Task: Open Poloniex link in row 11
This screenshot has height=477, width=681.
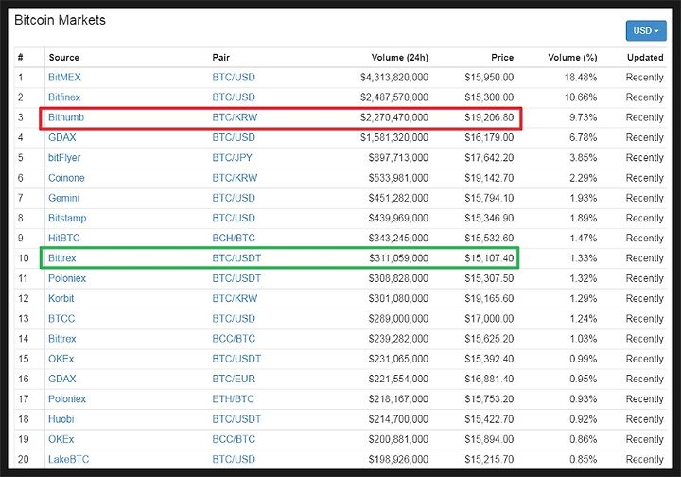Action: pos(67,278)
